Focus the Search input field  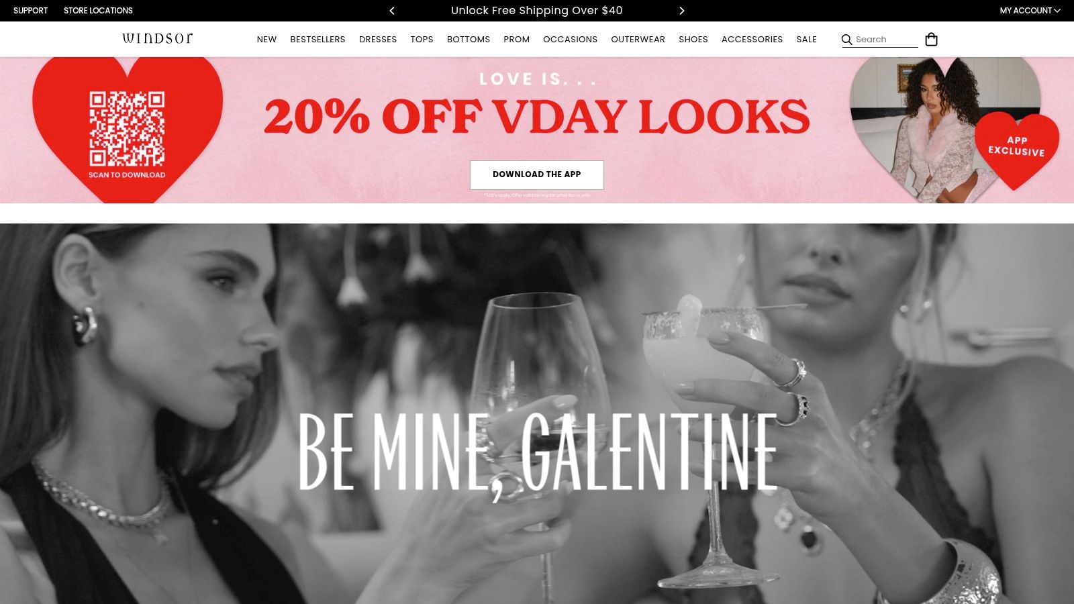pyautogui.click(x=886, y=40)
